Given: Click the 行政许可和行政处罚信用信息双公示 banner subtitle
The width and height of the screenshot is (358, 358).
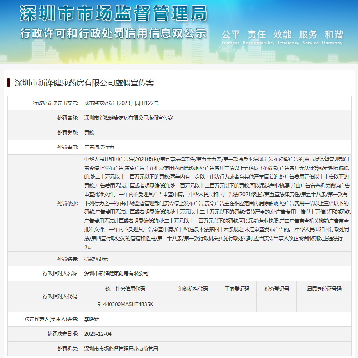Looking at the screenshot, I should (x=113, y=33).
